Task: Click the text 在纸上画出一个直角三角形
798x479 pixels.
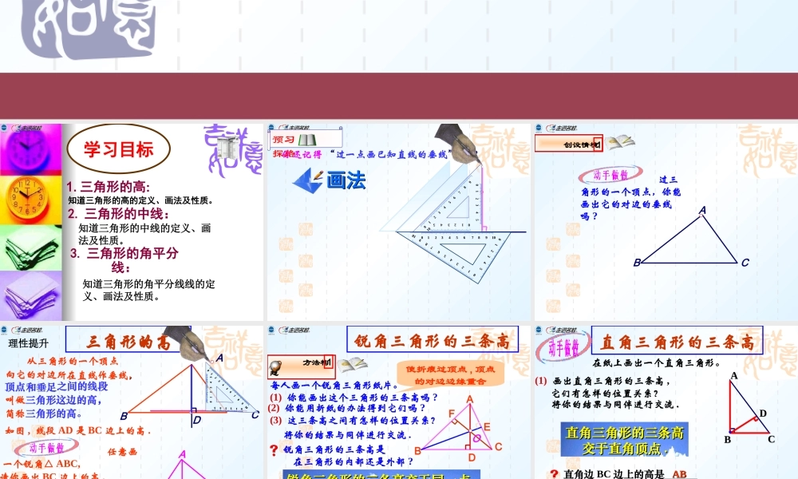Action: coord(657,363)
